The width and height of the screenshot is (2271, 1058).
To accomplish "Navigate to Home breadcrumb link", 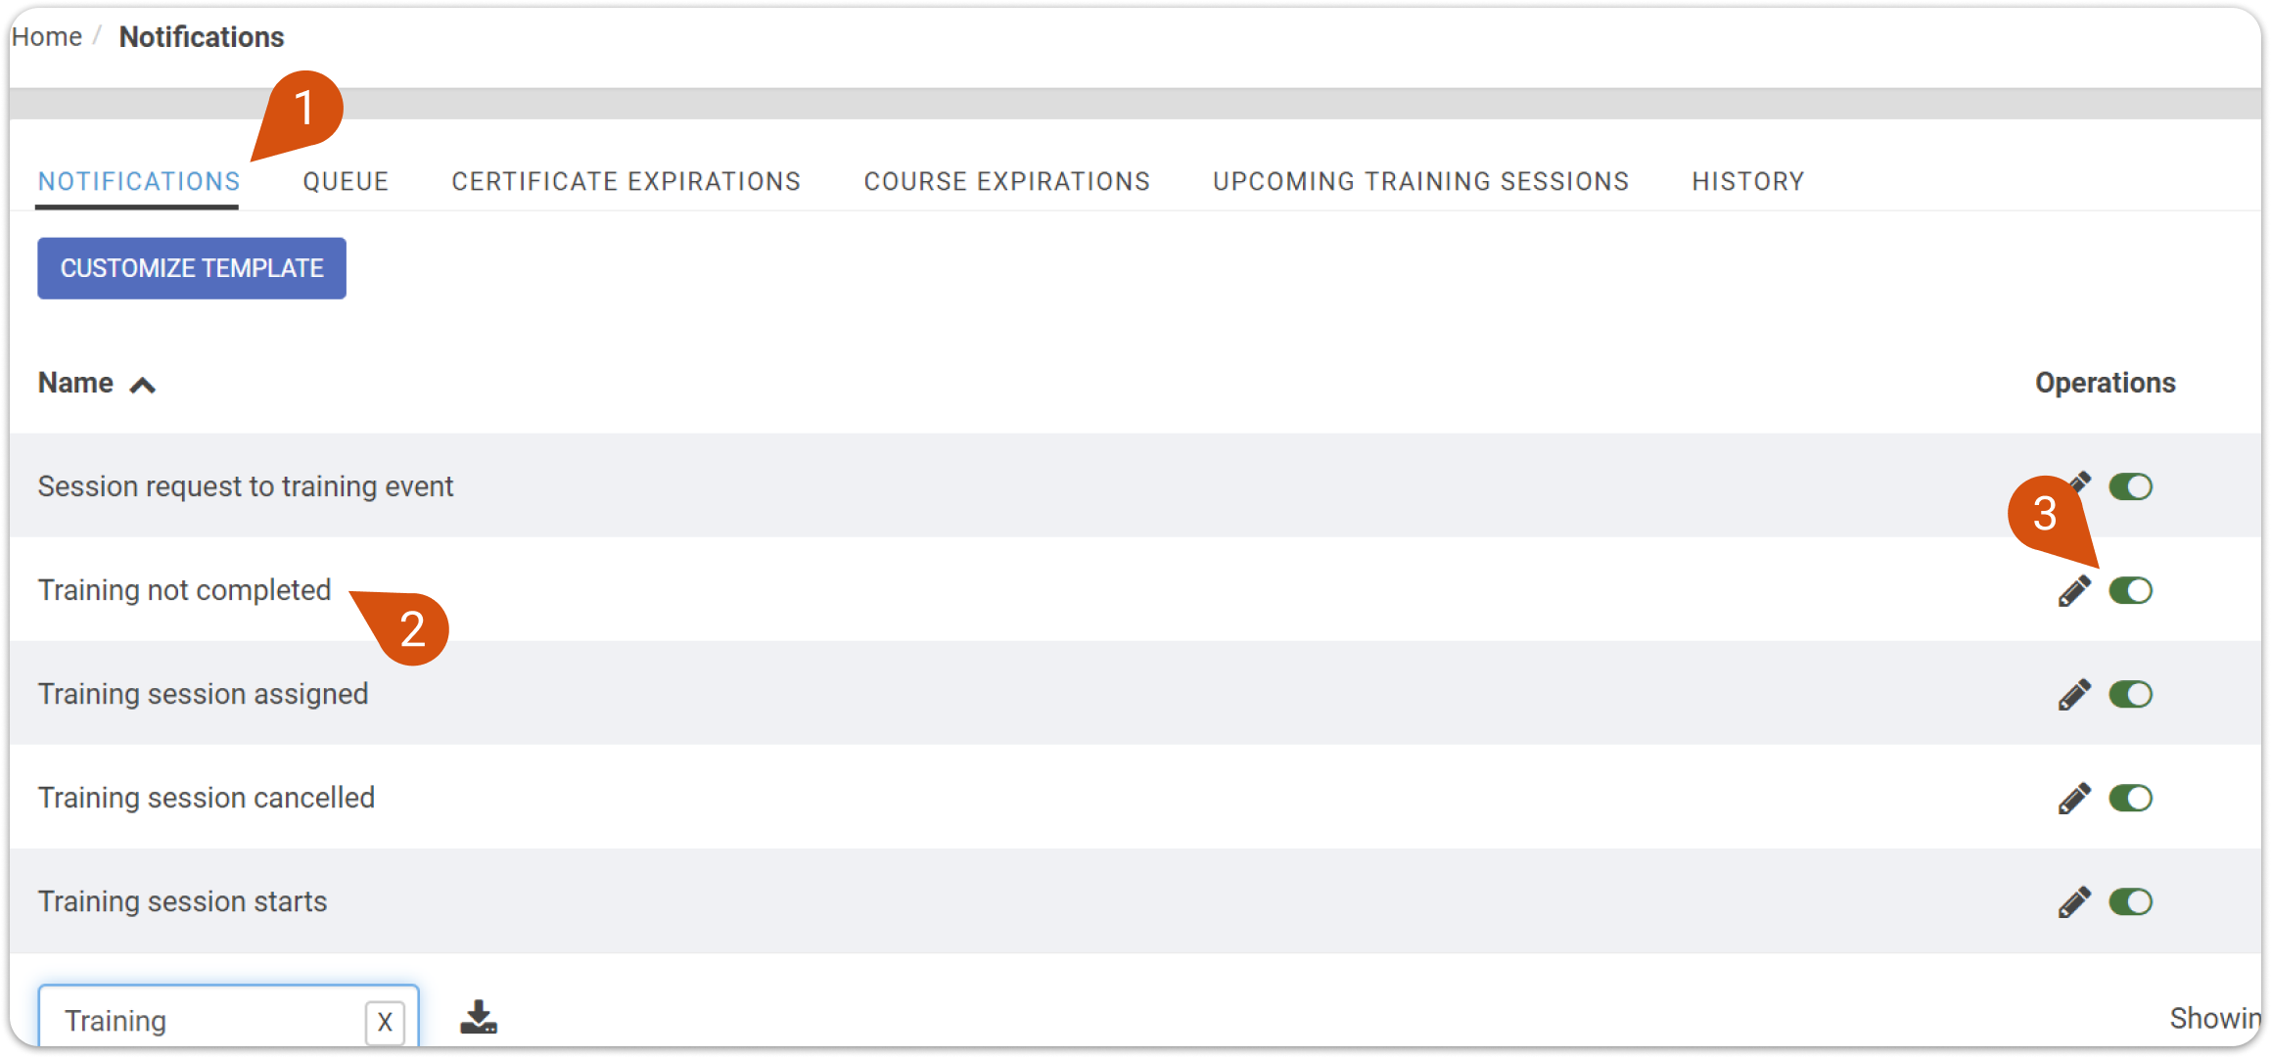I will (47, 37).
